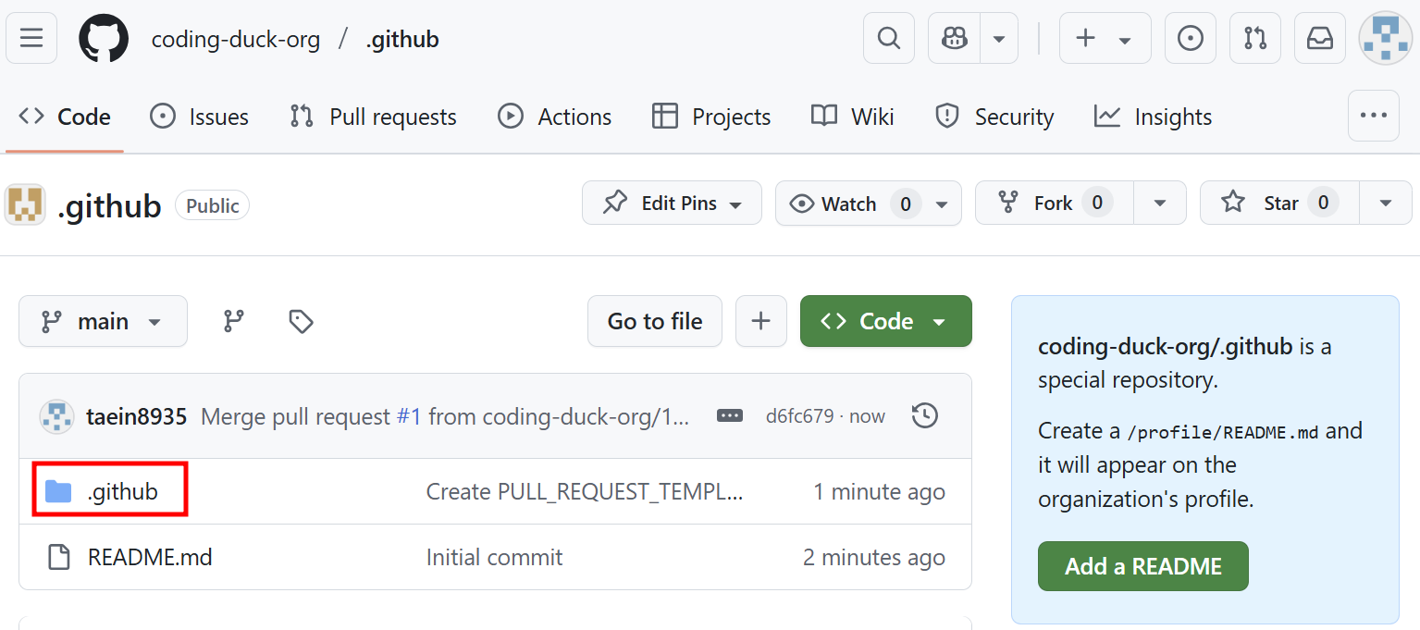Open the README.md file
The image size is (1420, 630).
(x=150, y=557)
